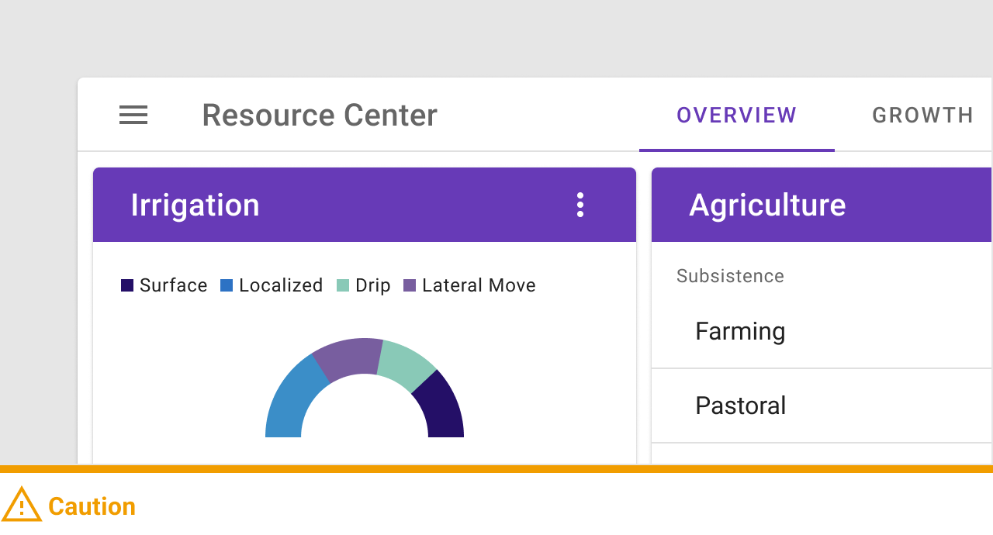Toggle the Lateral Move legend swatch
The image size is (993, 535).
[410, 285]
